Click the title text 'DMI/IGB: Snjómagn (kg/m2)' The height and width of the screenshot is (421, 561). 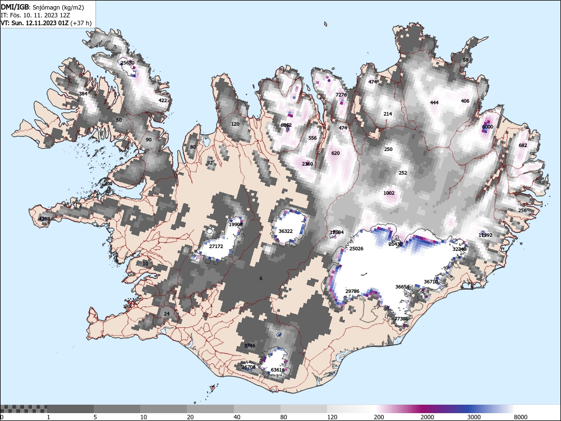[x=43, y=7]
